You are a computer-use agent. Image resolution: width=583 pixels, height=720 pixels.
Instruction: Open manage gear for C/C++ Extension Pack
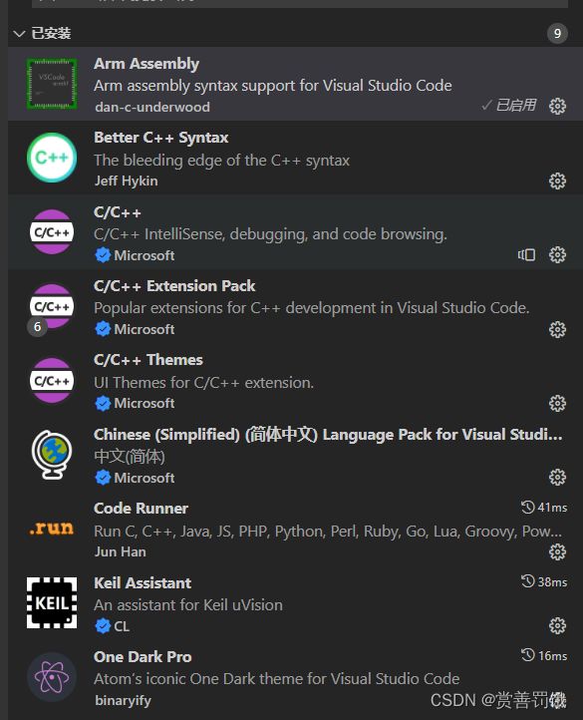pyautogui.click(x=557, y=329)
